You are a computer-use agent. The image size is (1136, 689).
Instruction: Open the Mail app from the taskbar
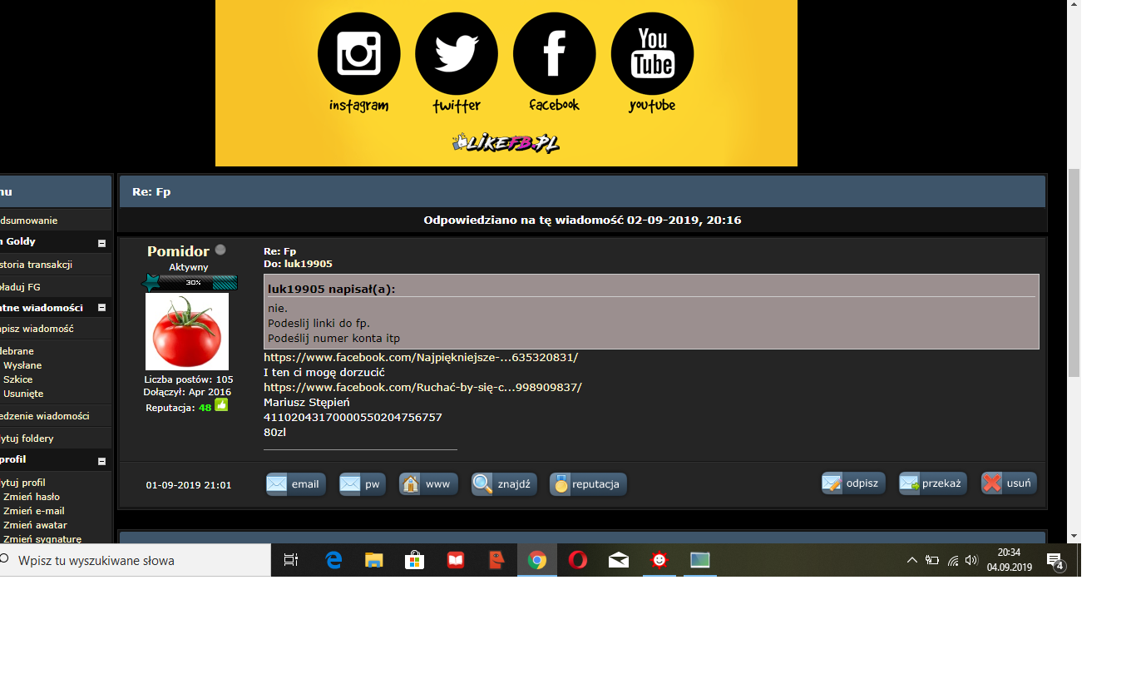[x=618, y=561]
